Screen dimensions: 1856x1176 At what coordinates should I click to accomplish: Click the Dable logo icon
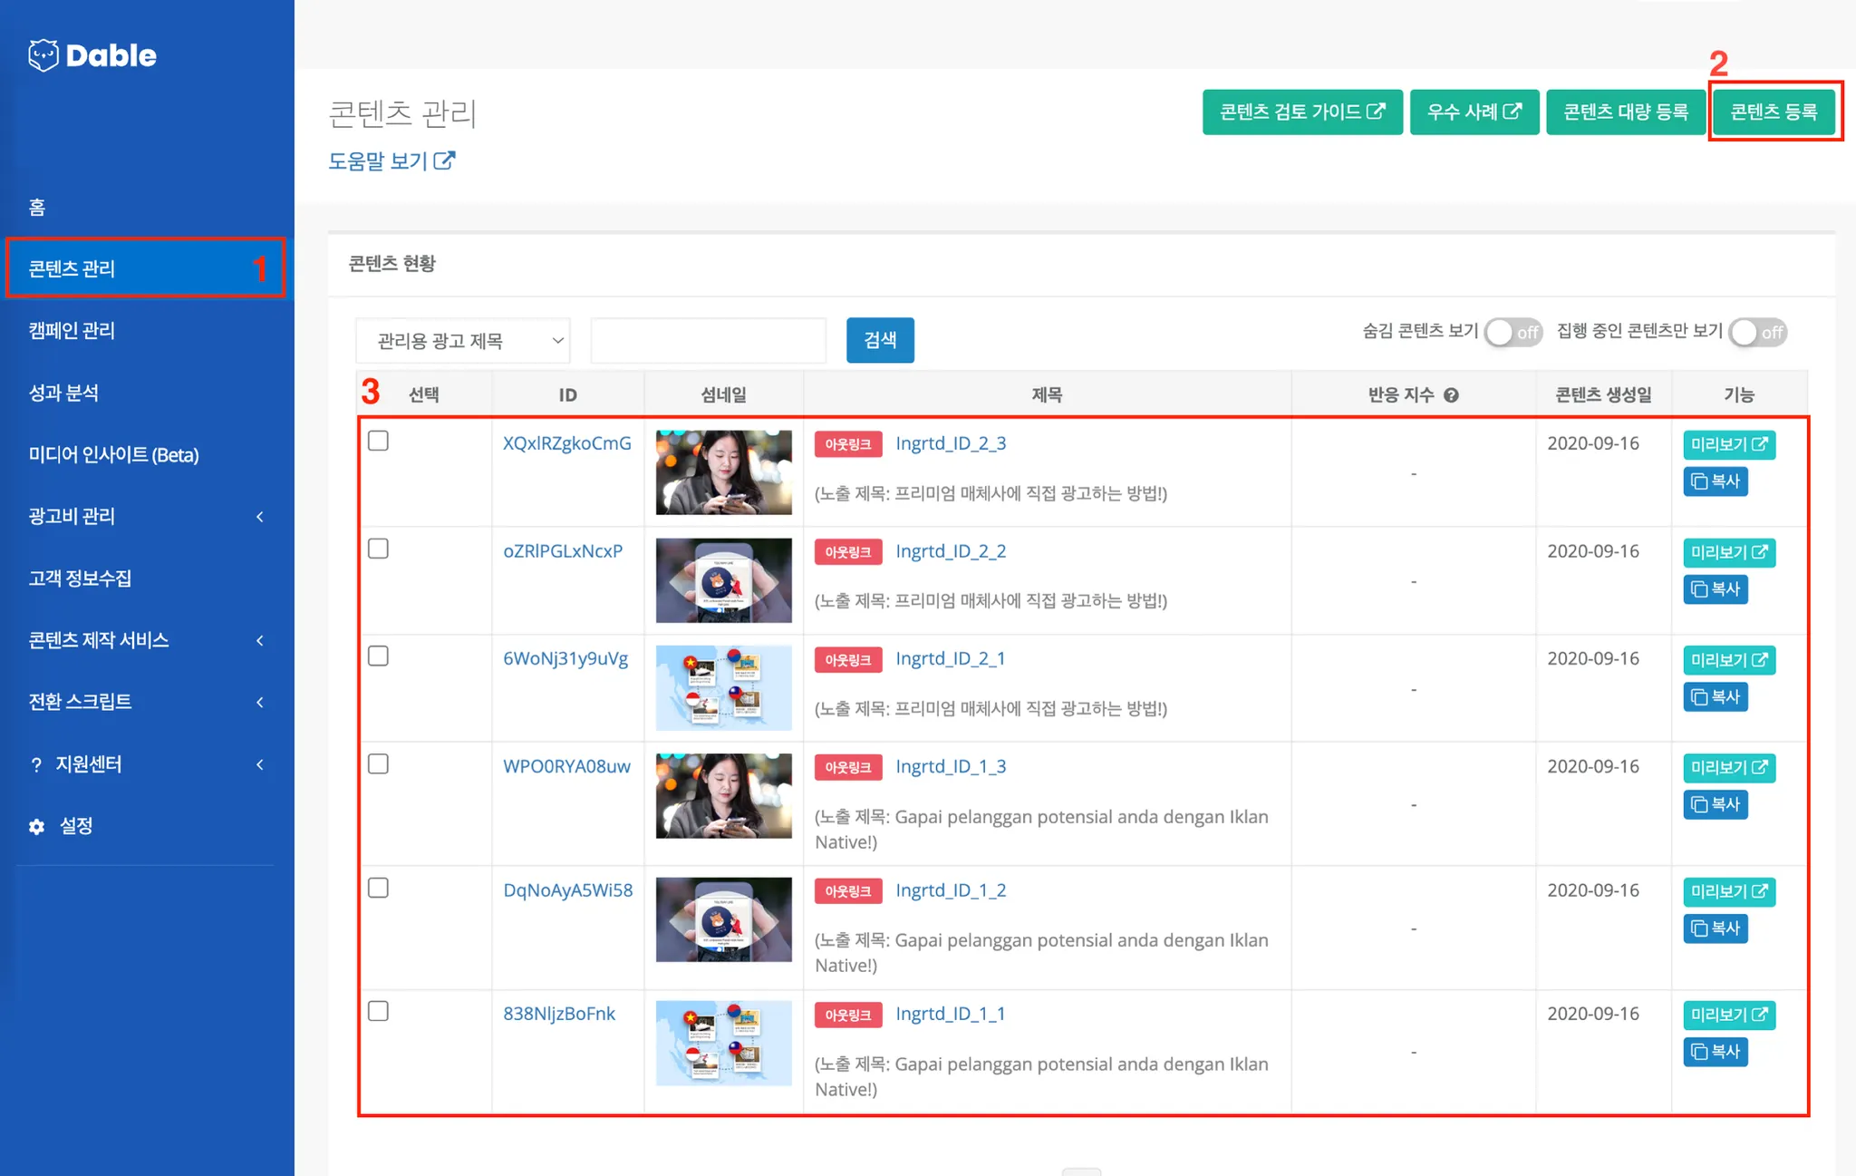[43, 55]
